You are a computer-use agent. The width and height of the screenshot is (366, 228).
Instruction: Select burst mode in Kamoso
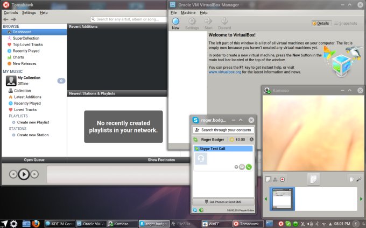pos(275,179)
